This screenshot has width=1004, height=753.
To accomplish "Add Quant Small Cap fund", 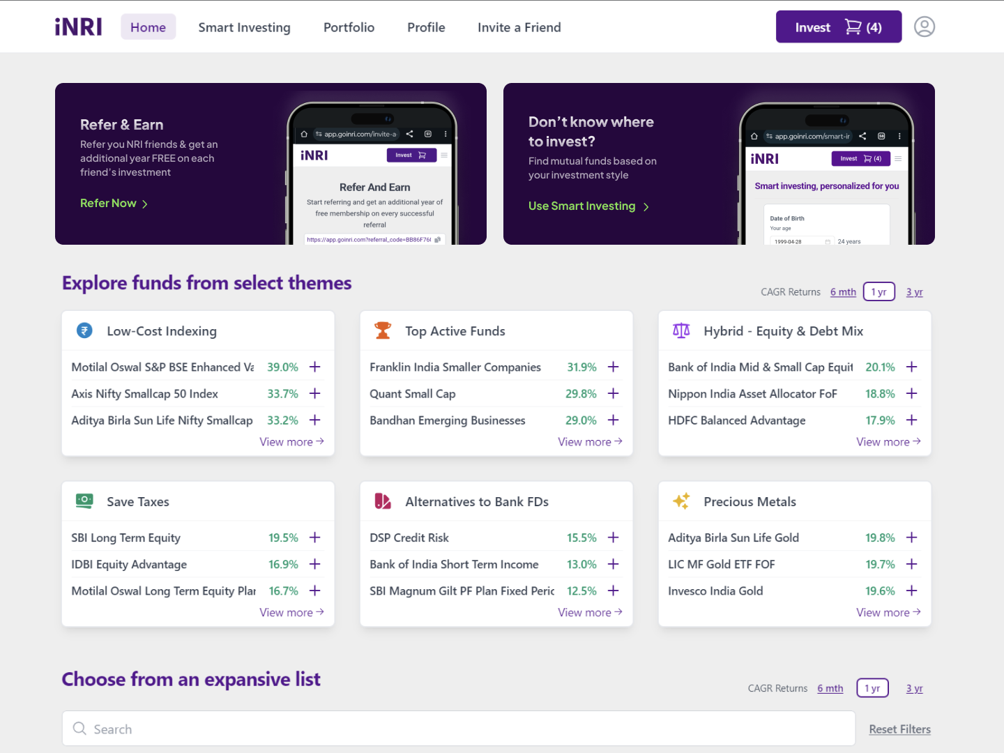I will coord(614,393).
